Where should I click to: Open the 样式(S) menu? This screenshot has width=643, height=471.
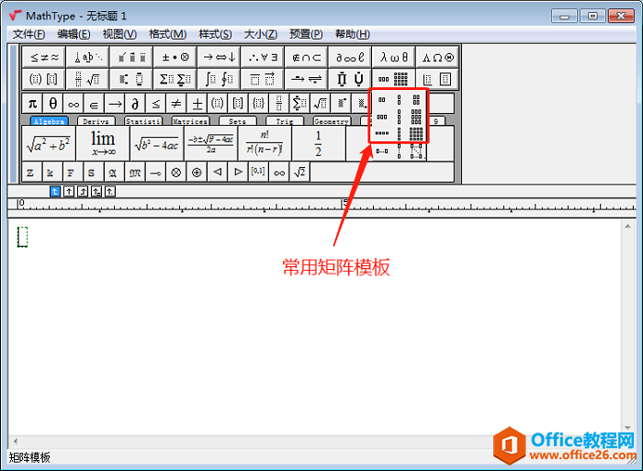(x=215, y=34)
